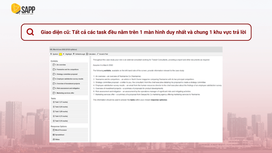This screenshot has height=153, width=272.
Task: Open the highlight color dropdown arrow
Action: pyautogui.click(x=64, y=54)
